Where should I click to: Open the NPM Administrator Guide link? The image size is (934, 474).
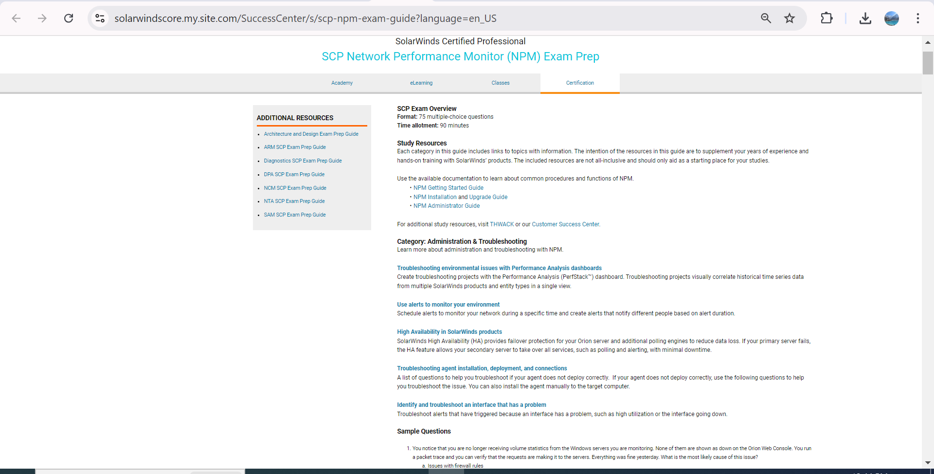click(x=447, y=206)
